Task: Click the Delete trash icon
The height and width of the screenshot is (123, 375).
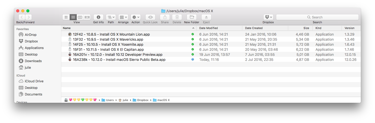Action: pyautogui.click(x=177, y=17)
